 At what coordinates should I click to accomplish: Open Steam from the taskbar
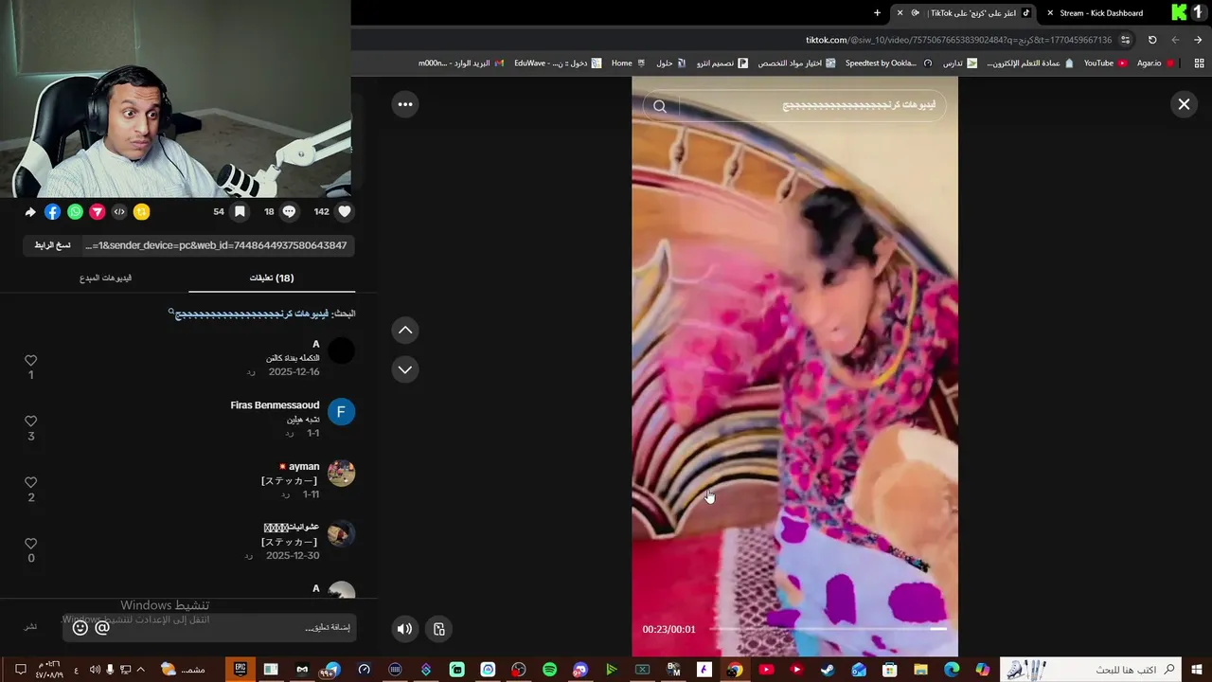click(x=828, y=670)
